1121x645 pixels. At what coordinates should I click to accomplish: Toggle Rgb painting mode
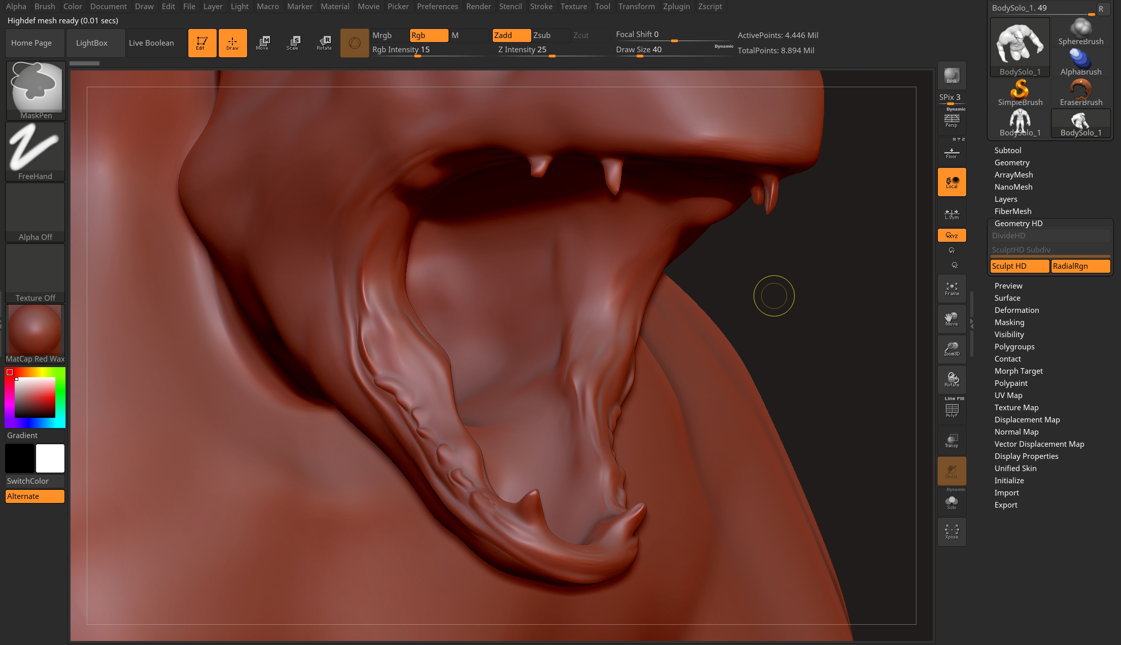pos(429,35)
